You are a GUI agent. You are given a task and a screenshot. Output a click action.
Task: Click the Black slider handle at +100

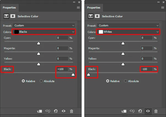[x=73, y=75]
